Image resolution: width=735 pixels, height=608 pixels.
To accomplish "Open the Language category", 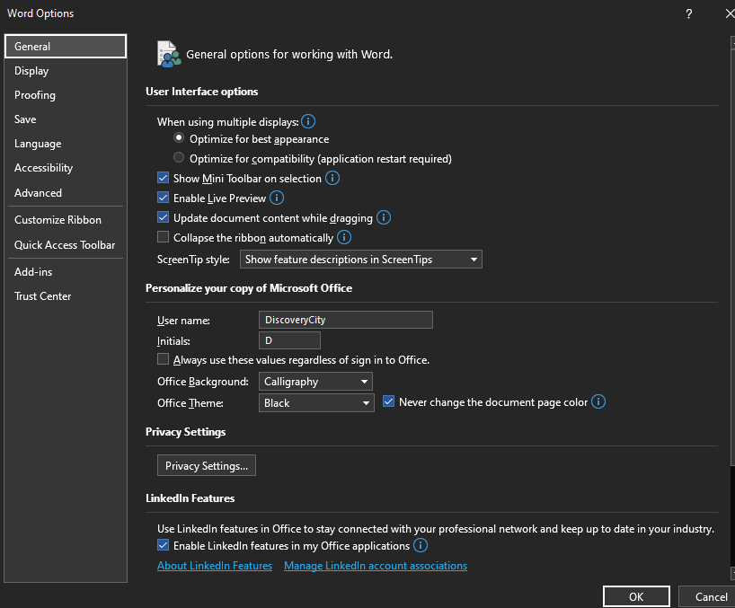I will click(66, 144).
